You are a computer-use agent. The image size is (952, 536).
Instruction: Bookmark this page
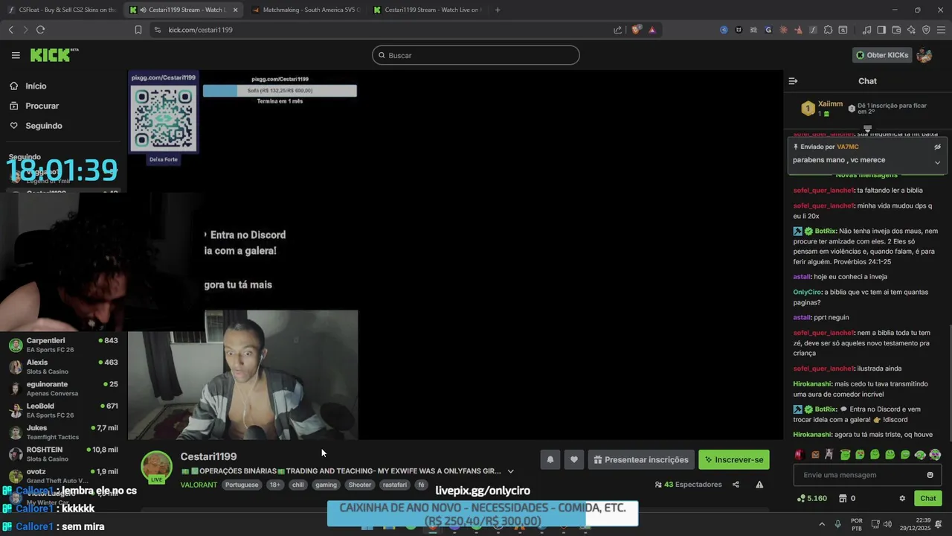[x=138, y=30]
